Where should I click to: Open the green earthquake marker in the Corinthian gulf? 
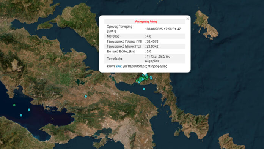coord(14,105)
